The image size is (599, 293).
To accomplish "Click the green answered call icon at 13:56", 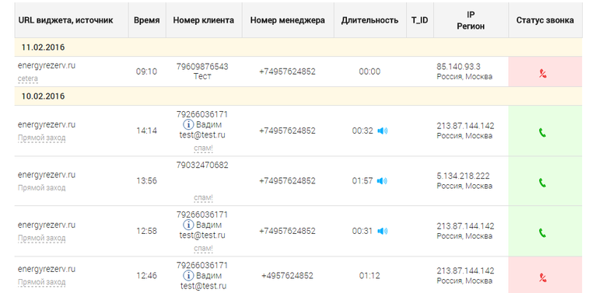I will pyautogui.click(x=542, y=183).
